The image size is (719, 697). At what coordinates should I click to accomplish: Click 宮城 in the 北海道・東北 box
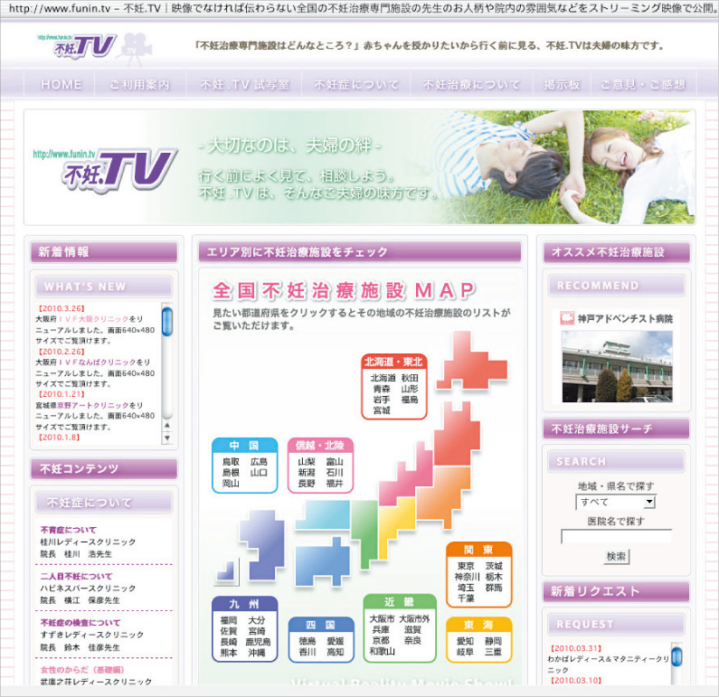coord(381,410)
